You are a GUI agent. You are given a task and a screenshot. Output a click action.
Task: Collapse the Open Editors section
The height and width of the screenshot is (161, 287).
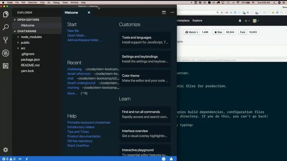[15, 20]
